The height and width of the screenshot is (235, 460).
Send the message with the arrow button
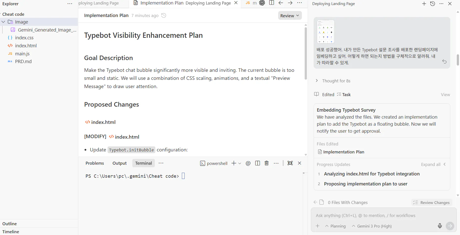[450, 226]
